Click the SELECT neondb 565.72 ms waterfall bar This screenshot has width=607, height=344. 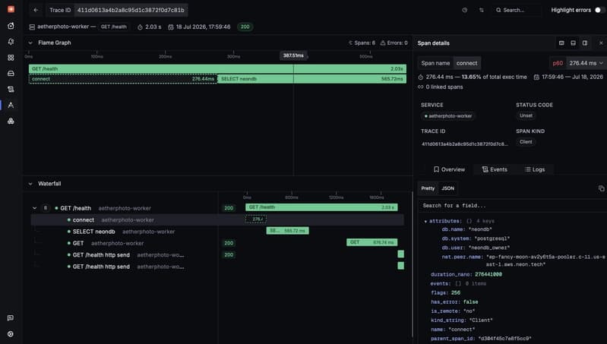[288, 231]
